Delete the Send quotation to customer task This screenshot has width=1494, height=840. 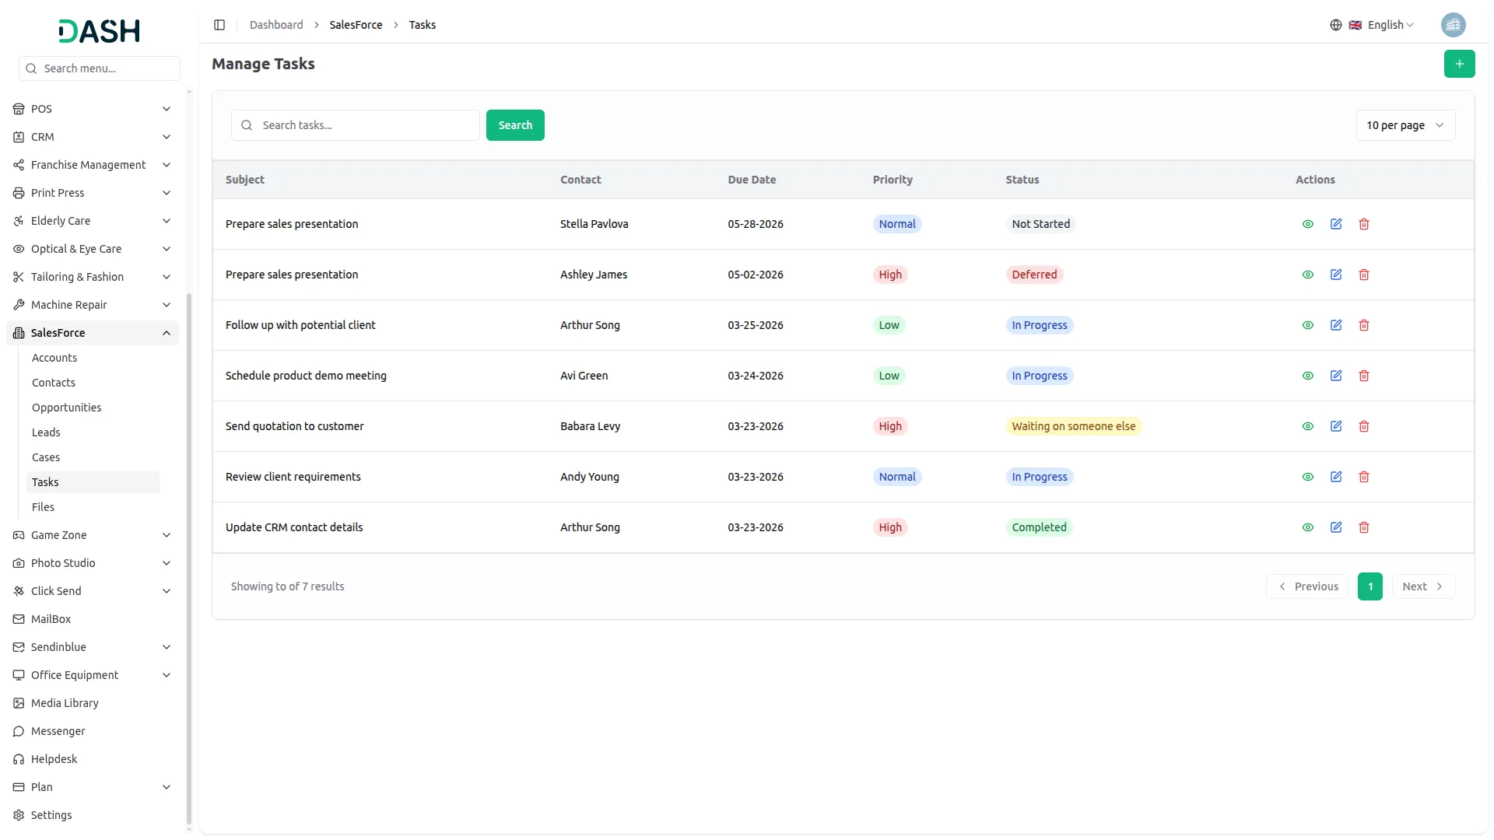[1364, 426]
